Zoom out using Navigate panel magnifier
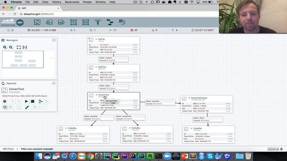 coord(11,47)
